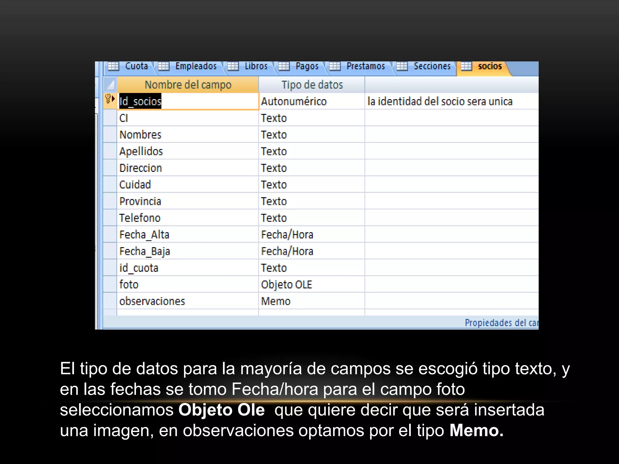Select the Fecha_Baja field name
The width and height of the screenshot is (619, 464).
point(188,251)
